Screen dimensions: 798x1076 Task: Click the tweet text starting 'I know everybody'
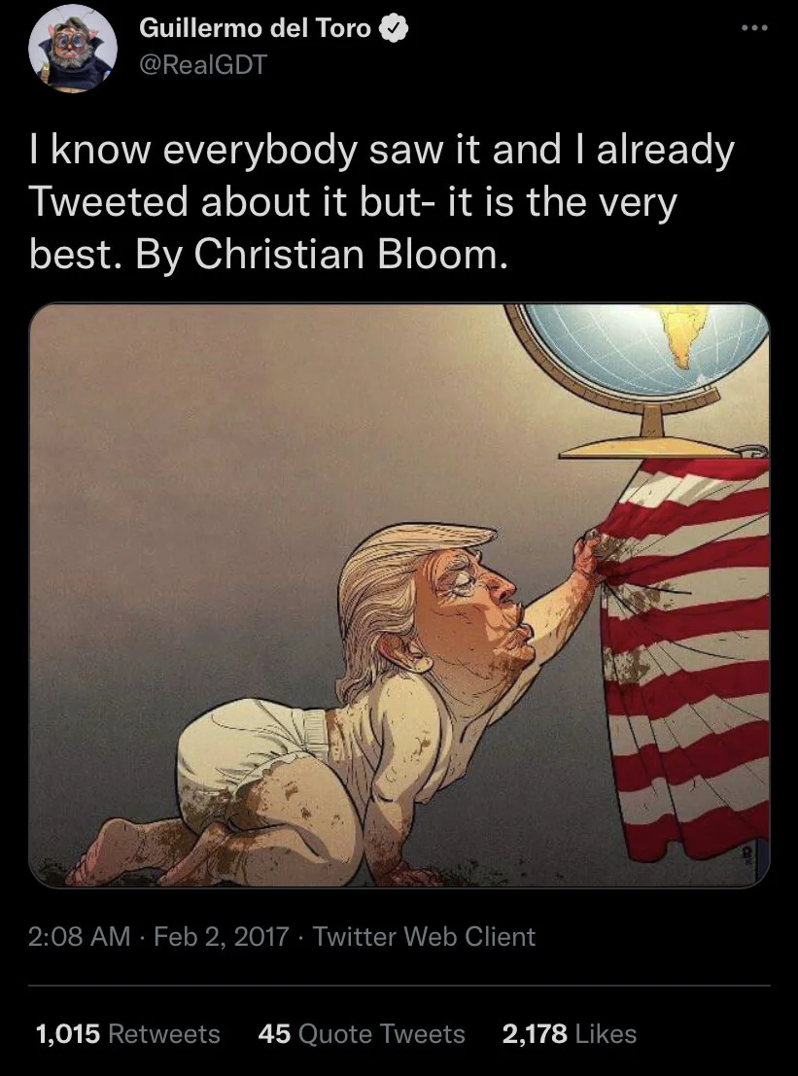tap(381, 202)
